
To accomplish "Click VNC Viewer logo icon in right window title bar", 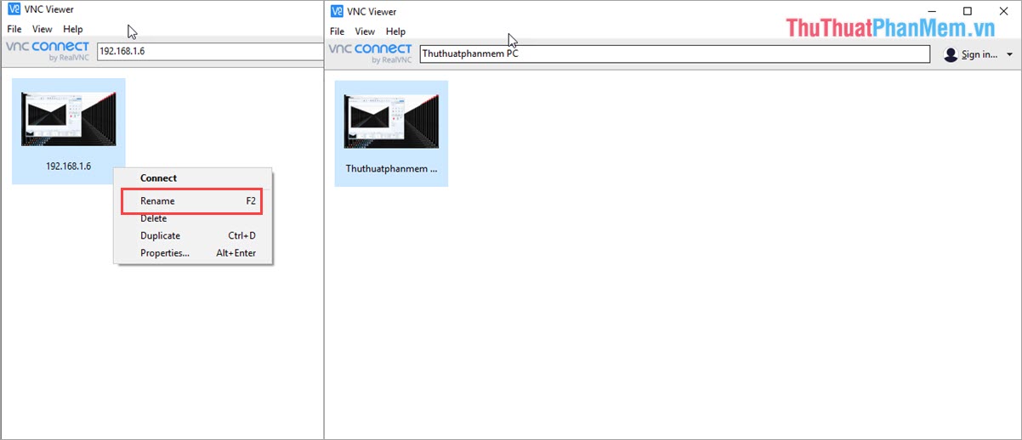I will (x=337, y=11).
